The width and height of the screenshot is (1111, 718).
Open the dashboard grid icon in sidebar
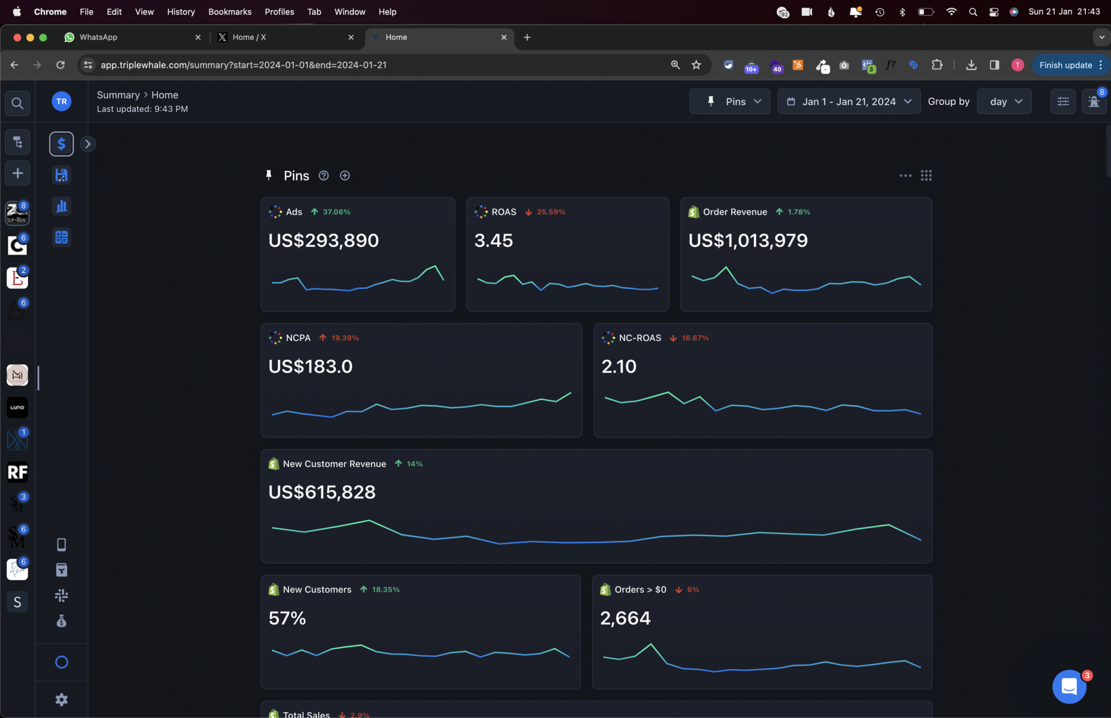[61, 237]
